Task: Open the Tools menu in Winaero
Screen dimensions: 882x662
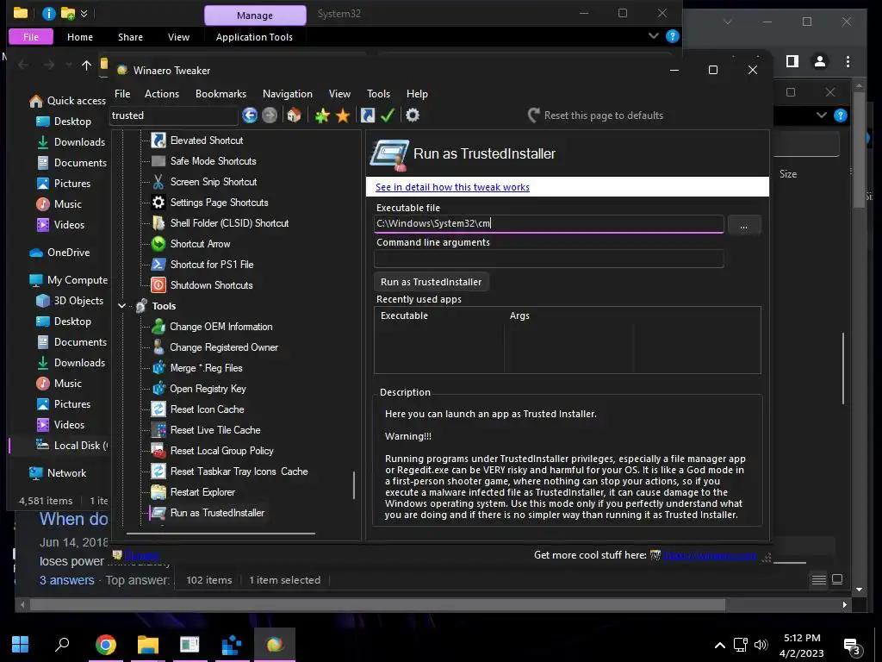Action: pos(379,94)
